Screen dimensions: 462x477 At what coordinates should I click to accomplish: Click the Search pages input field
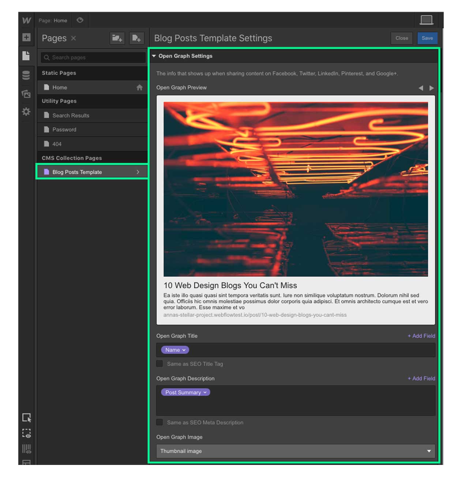click(x=93, y=57)
